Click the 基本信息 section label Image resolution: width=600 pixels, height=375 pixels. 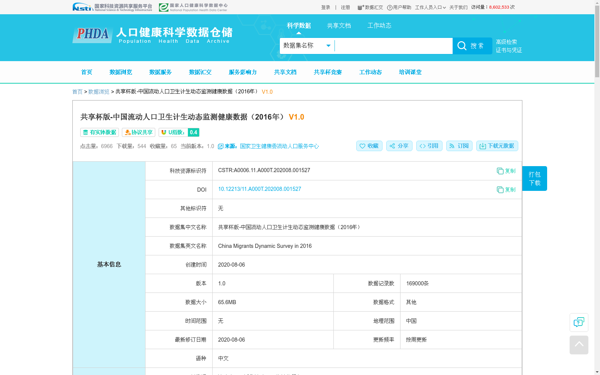coord(109,264)
